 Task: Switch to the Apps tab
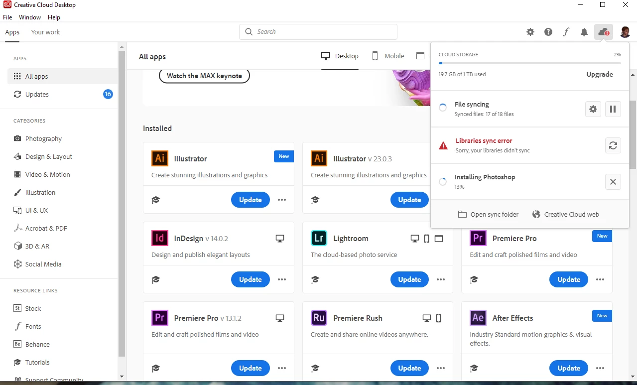coord(12,32)
